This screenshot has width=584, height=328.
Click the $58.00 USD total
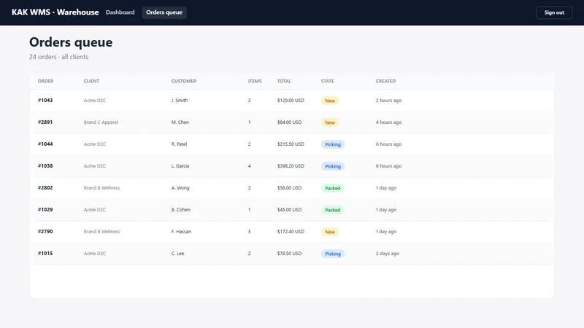[289, 188]
